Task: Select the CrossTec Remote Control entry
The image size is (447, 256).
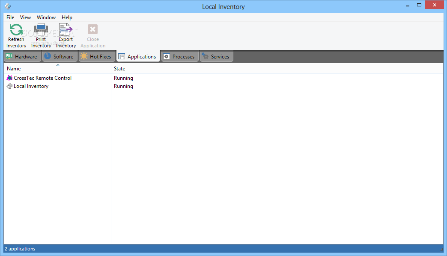Action: [42, 78]
